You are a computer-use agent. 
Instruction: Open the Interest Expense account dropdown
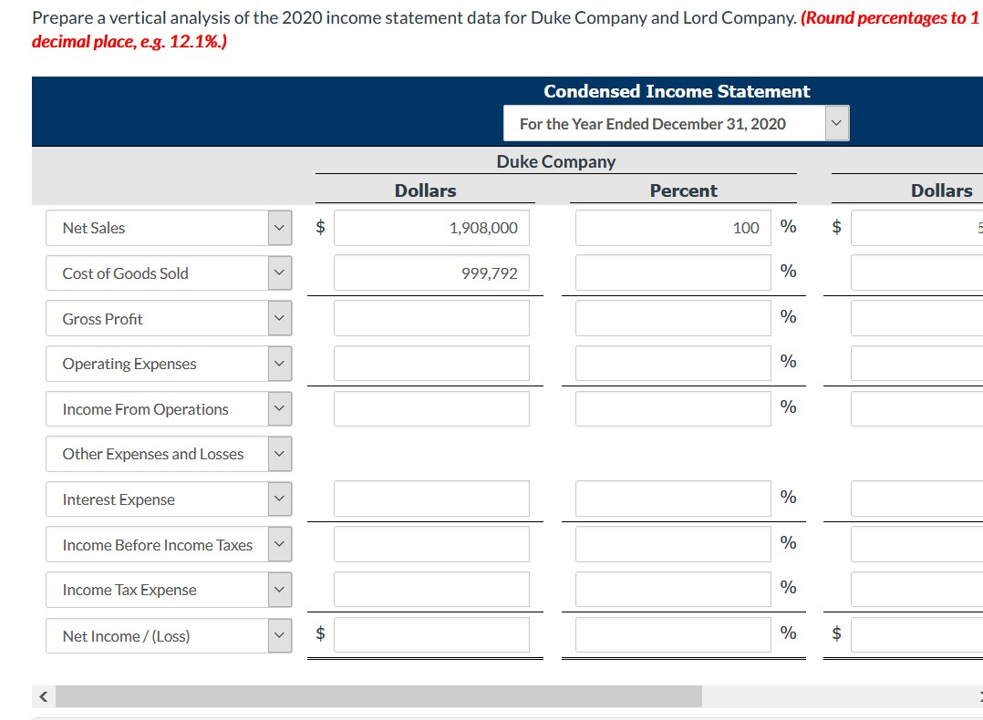pos(279,499)
